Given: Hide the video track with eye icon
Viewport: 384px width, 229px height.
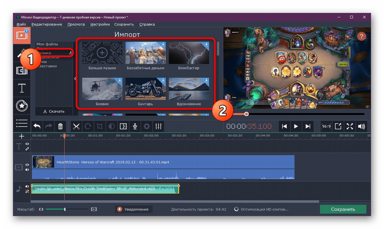Looking at the screenshot, I should [x=27, y=165].
